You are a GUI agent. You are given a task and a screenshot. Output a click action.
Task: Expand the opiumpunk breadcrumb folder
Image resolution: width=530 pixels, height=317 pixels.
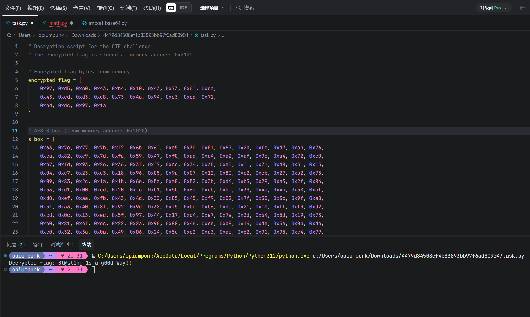(51, 35)
